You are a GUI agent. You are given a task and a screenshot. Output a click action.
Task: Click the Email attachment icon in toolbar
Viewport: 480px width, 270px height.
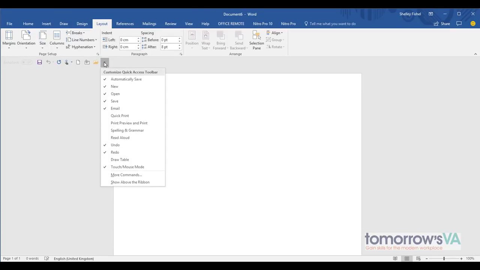(87, 62)
